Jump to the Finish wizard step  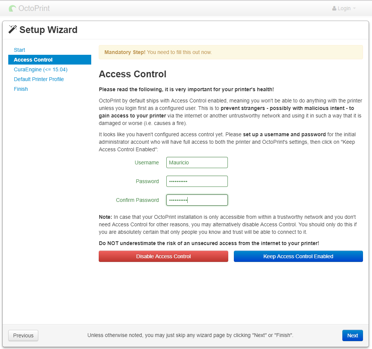tap(21, 89)
